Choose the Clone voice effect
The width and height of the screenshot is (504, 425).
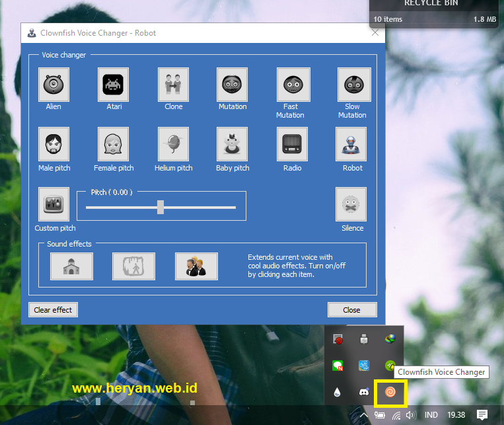tap(173, 85)
